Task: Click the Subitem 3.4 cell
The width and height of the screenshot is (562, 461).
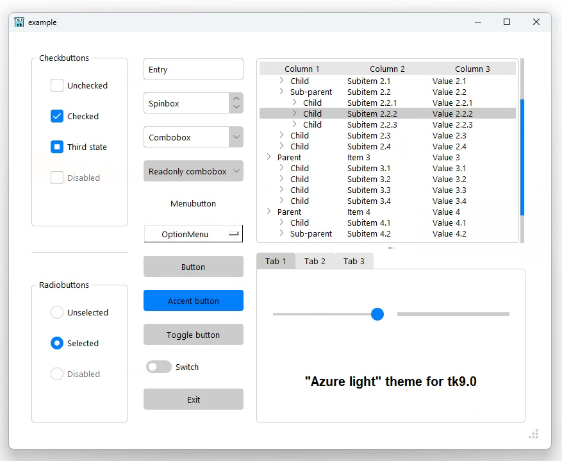Action: click(x=369, y=201)
